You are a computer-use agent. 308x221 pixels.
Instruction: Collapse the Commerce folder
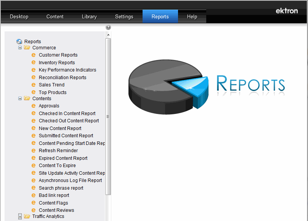coord(20,48)
